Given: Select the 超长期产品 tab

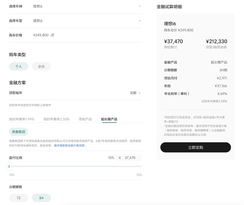Looking at the screenshot, I should [109, 119].
